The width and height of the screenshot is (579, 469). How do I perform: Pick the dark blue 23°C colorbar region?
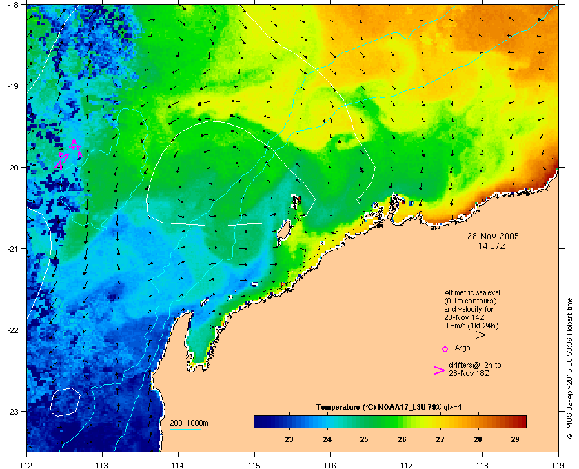[289, 421]
